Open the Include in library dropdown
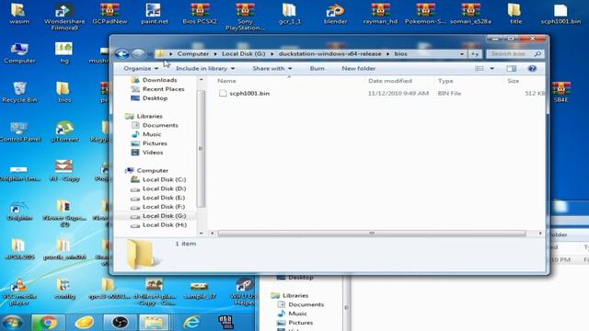Screen dimensions: 589x331 [x=205, y=69]
